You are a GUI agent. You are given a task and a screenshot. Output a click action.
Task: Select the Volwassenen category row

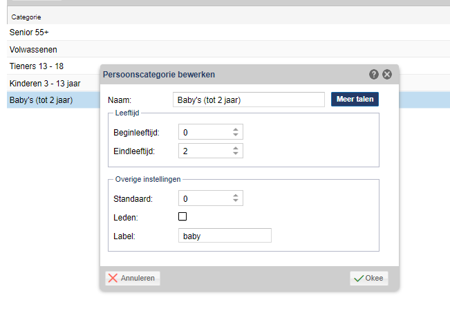[228, 49]
